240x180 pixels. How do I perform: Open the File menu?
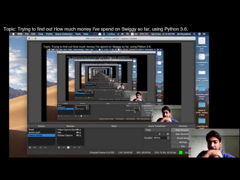pos(26,34)
